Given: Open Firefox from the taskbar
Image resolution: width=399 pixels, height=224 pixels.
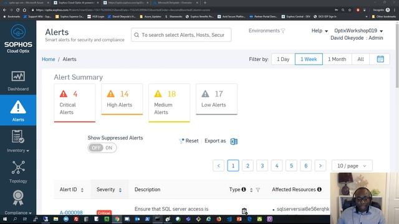Looking at the screenshot, I should pyautogui.click(x=219, y=219).
